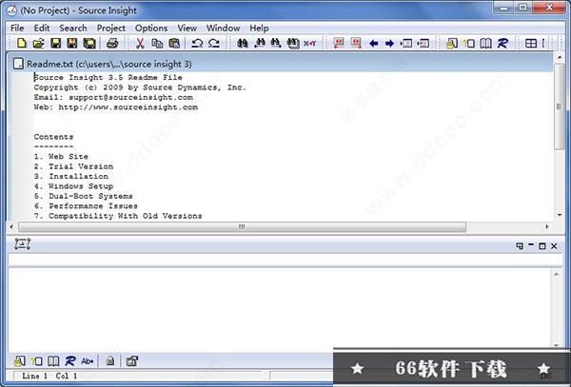
Task: Click the Readme.txt document title bar icon
Action: 18,64
